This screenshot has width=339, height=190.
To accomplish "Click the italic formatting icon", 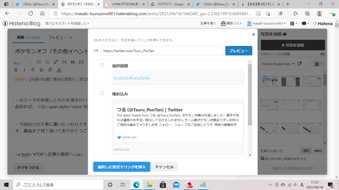I will (25, 70).
